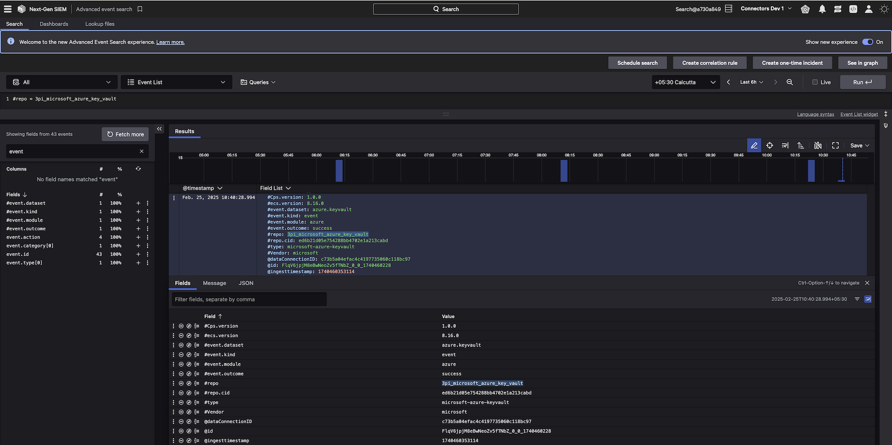Image resolution: width=892 pixels, height=445 pixels.
Task: Toggle the highlighted pencil edit mode icon
Action: coord(754,145)
